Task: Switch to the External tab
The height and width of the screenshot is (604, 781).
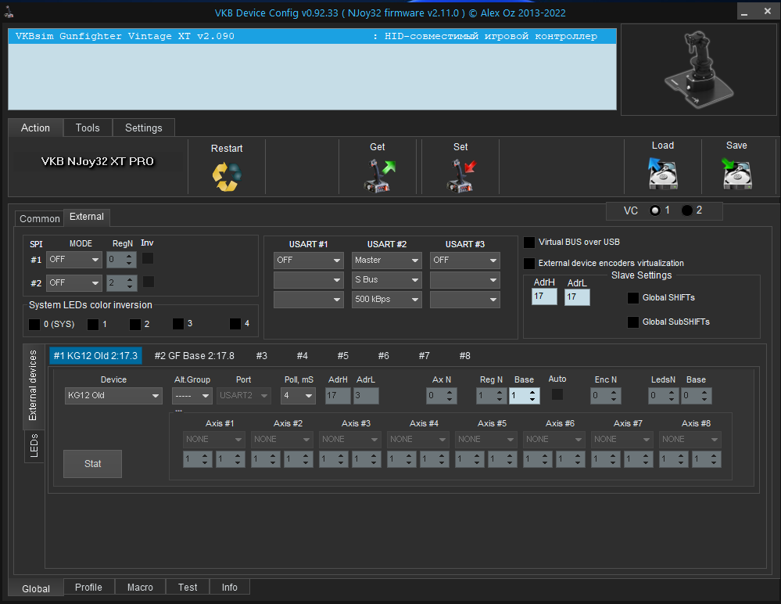Action: pos(87,217)
